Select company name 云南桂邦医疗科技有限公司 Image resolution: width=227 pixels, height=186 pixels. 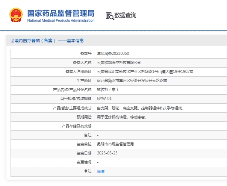119,63
